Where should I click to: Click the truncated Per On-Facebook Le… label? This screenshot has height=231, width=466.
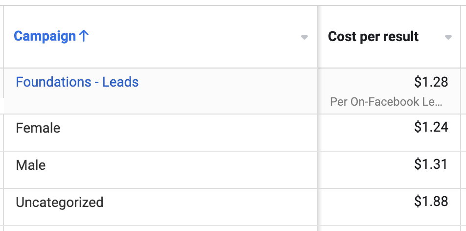click(x=386, y=102)
